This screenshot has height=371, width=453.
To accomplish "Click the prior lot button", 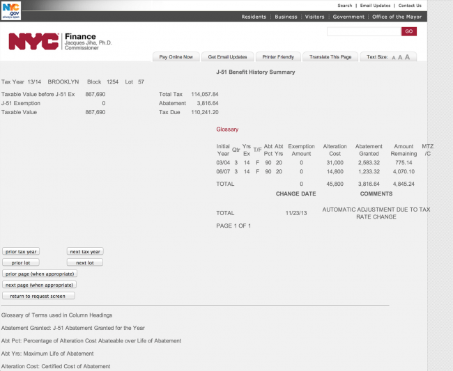I will 21,262.
